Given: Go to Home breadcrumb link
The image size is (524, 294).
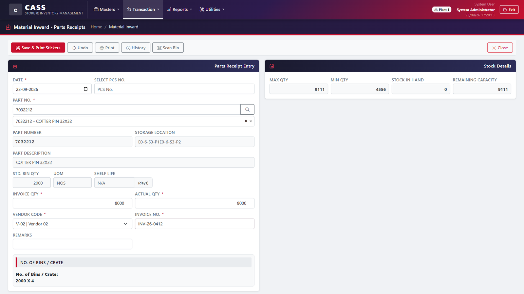Looking at the screenshot, I should (x=96, y=27).
